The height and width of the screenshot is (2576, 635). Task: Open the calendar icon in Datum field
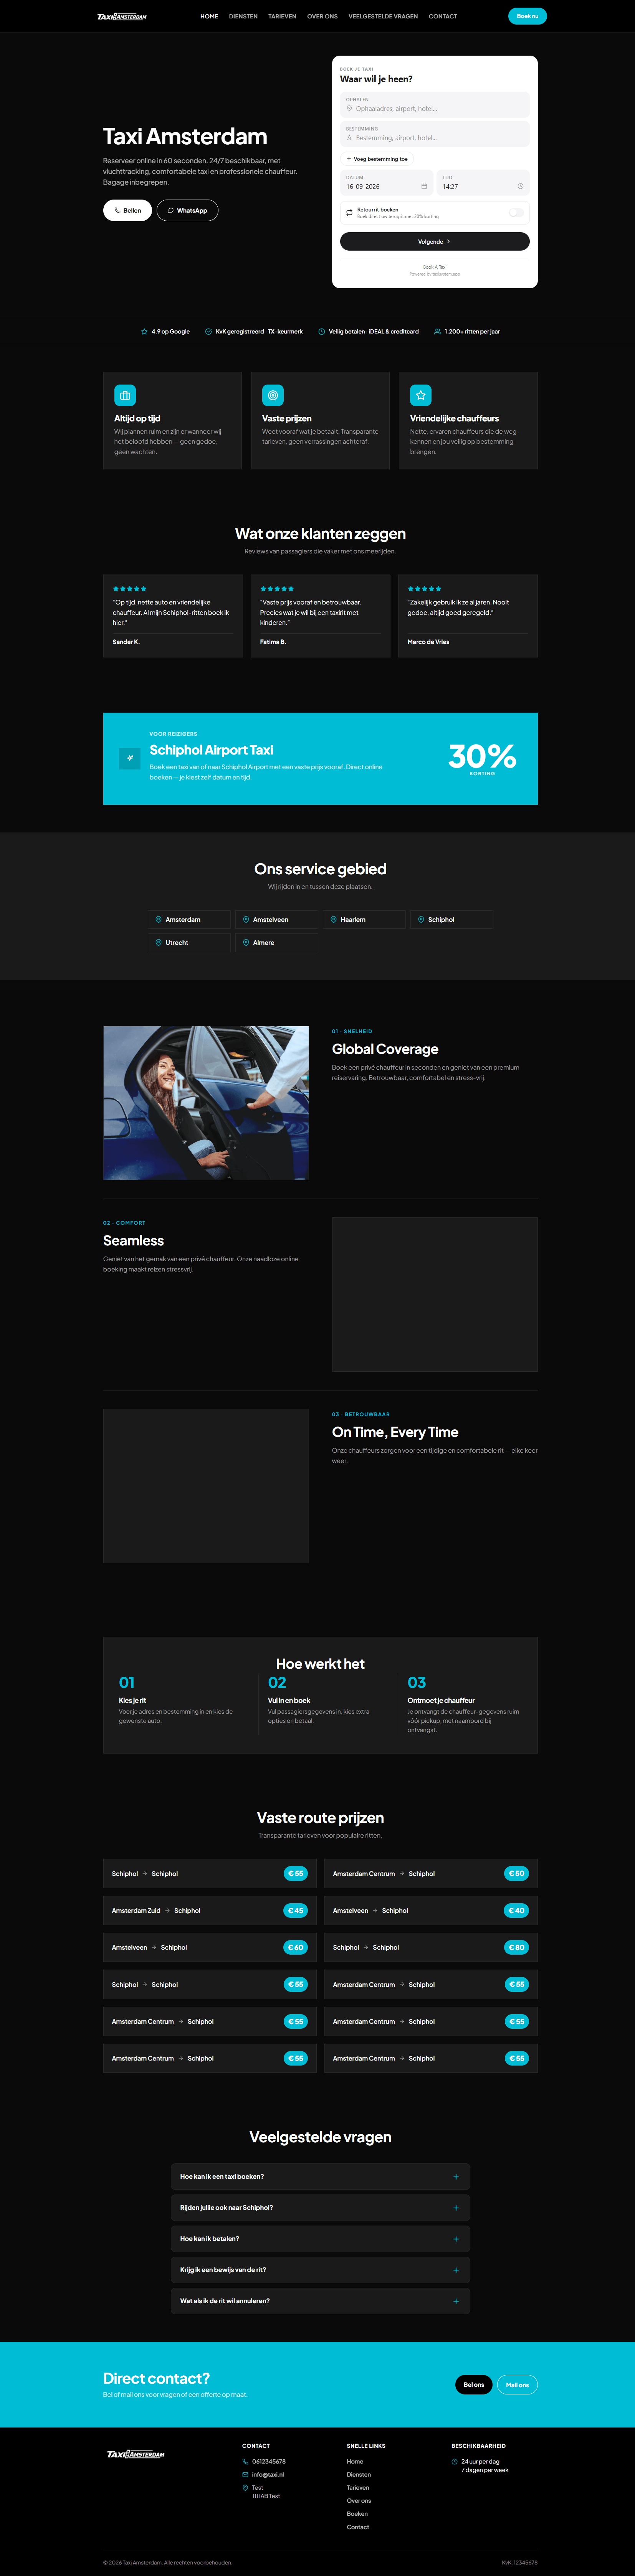click(424, 186)
